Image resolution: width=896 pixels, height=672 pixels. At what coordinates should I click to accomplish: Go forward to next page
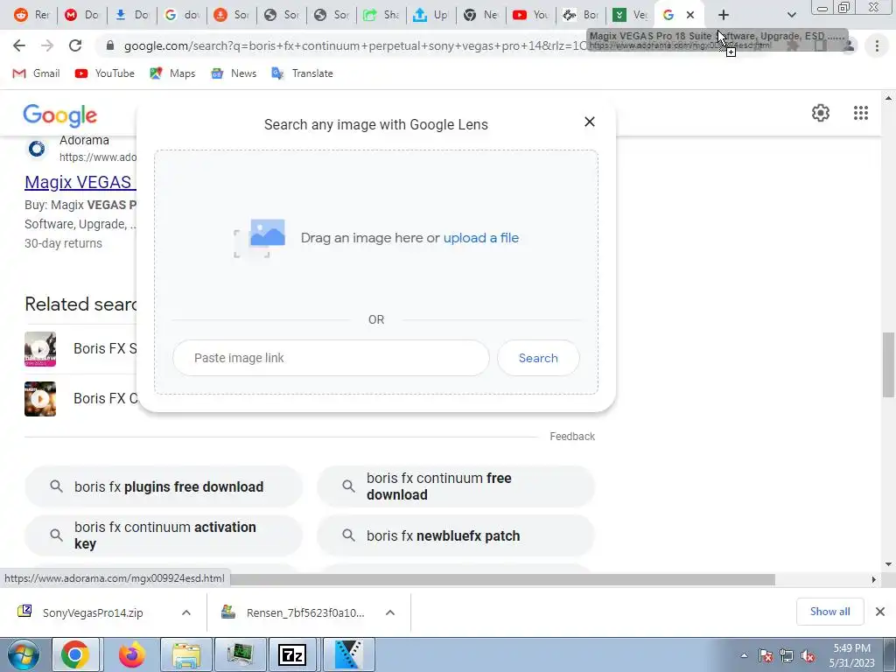coord(47,45)
